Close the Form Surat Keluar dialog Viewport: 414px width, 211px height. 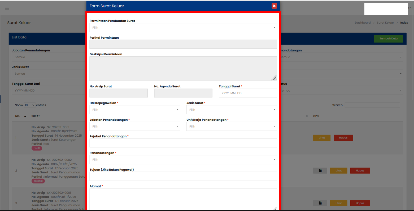pos(274,6)
